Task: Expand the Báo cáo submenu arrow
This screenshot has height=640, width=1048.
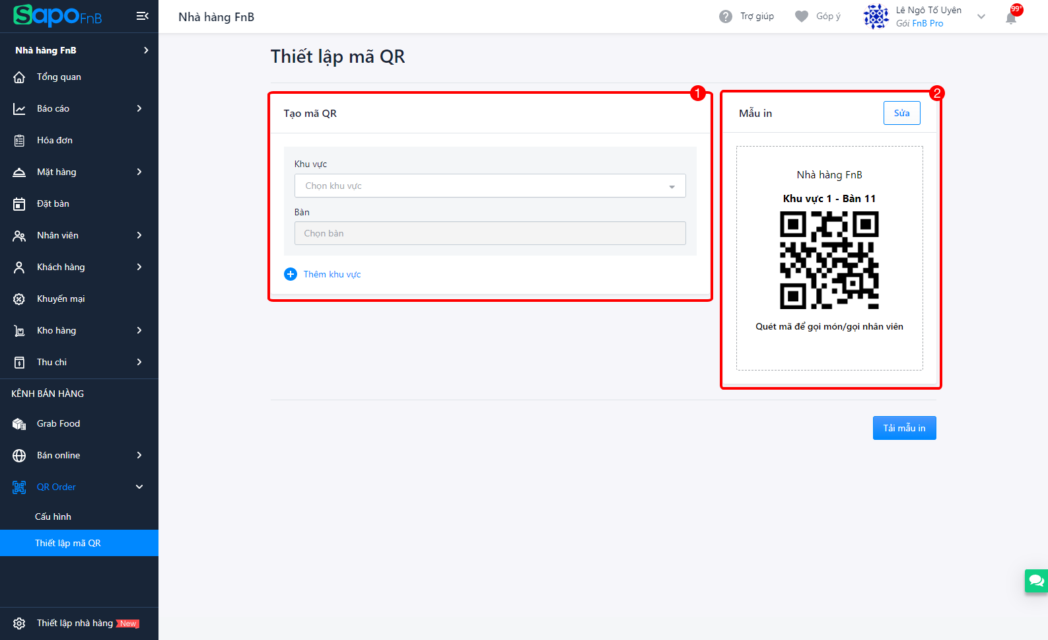Action: pos(139,108)
